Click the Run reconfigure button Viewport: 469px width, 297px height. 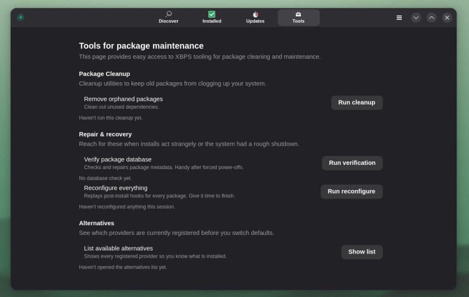pyautogui.click(x=351, y=191)
